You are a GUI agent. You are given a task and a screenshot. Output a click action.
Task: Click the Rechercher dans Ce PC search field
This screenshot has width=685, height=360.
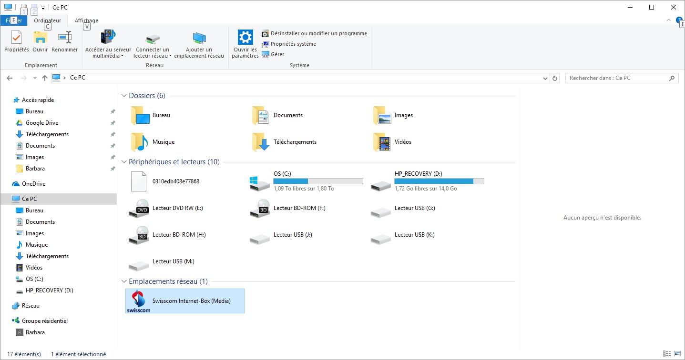click(x=617, y=78)
